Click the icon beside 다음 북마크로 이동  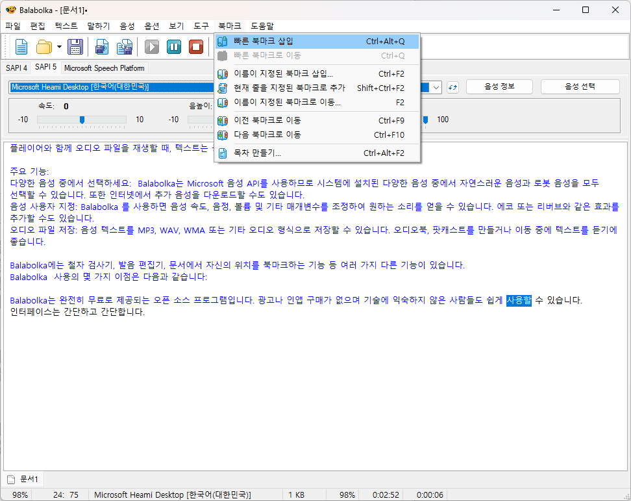point(223,135)
